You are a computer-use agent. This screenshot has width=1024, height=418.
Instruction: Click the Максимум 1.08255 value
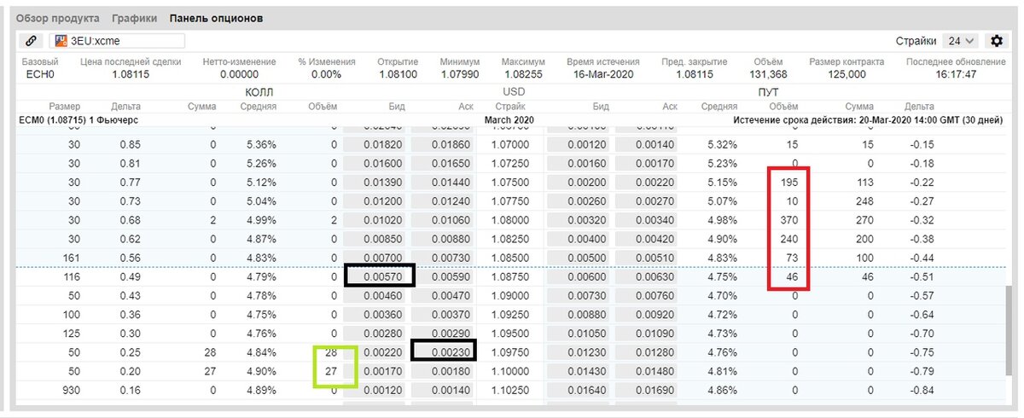pyautogui.click(x=524, y=74)
